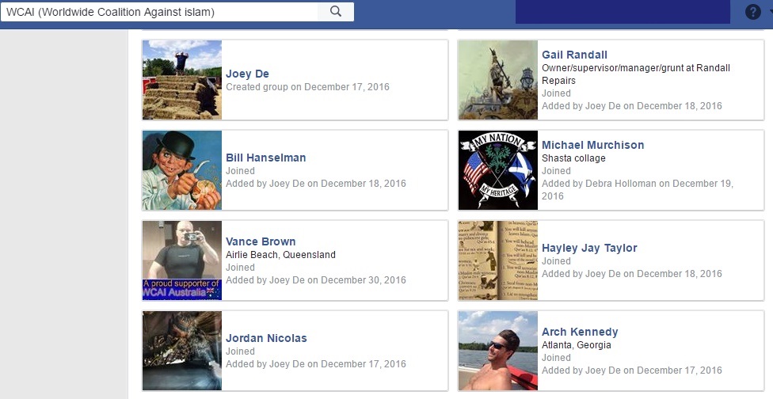Click Jordan Nicolas's 'Added by Joey De on December 17' line
Screen dimensions: 773x399
316,363
